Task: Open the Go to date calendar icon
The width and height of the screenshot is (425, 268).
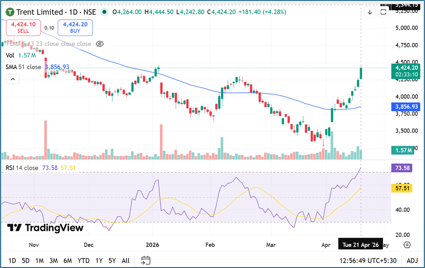Action: (145, 260)
